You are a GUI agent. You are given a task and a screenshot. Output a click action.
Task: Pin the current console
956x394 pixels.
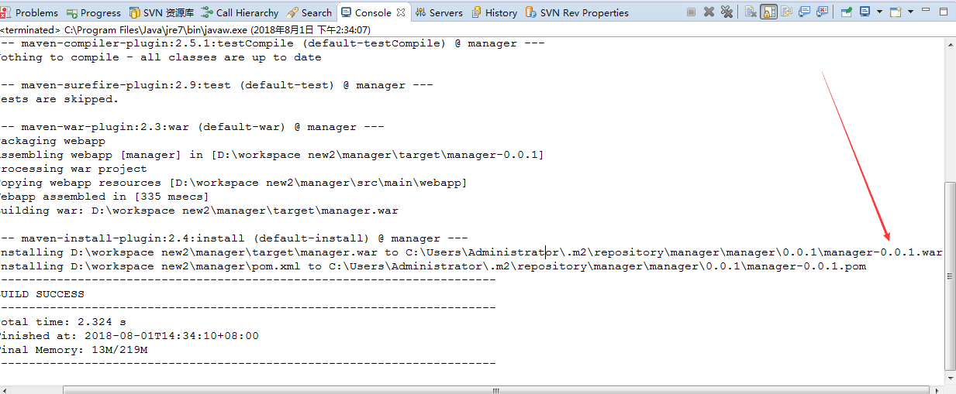coord(846,12)
